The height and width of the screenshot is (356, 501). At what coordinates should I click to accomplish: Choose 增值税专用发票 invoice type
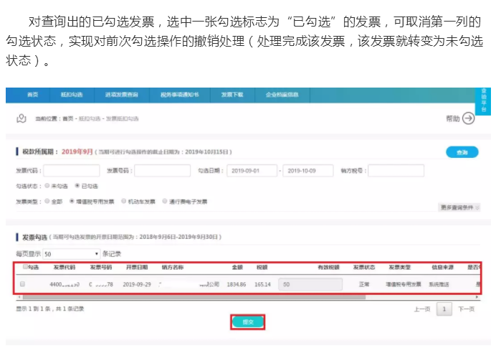[x=72, y=202]
